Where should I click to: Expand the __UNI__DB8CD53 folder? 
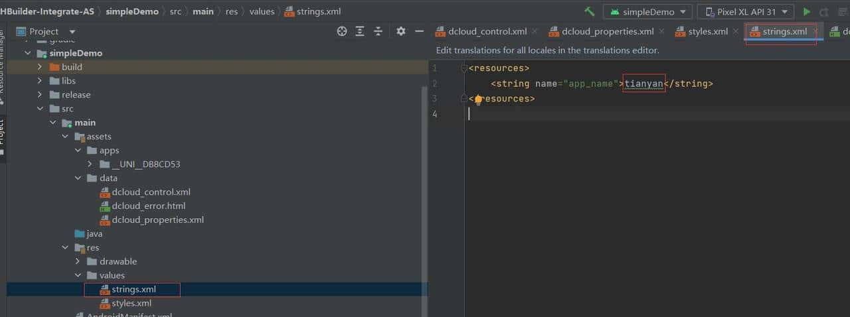pos(91,164)
